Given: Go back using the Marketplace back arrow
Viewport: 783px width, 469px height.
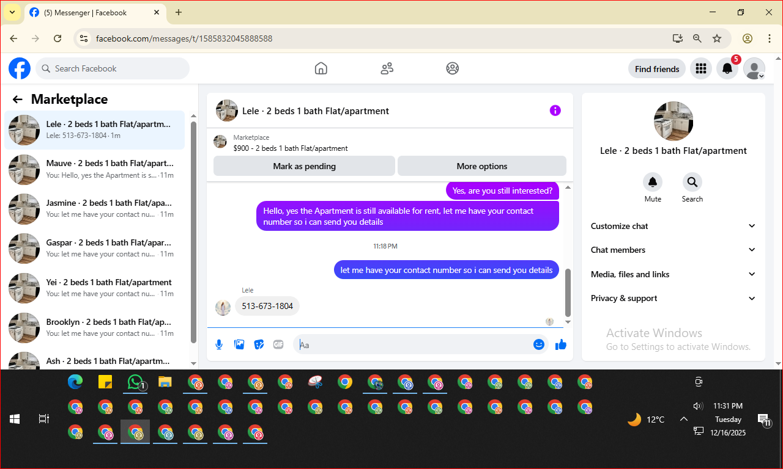Looking at the screenshot, I should [17, 100].
